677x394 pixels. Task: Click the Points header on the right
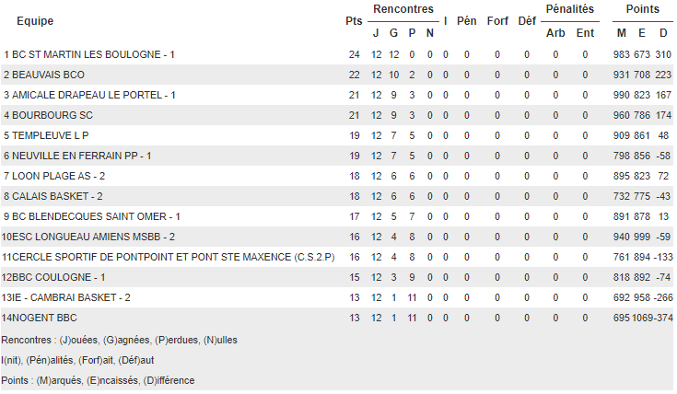pos(642,8)
